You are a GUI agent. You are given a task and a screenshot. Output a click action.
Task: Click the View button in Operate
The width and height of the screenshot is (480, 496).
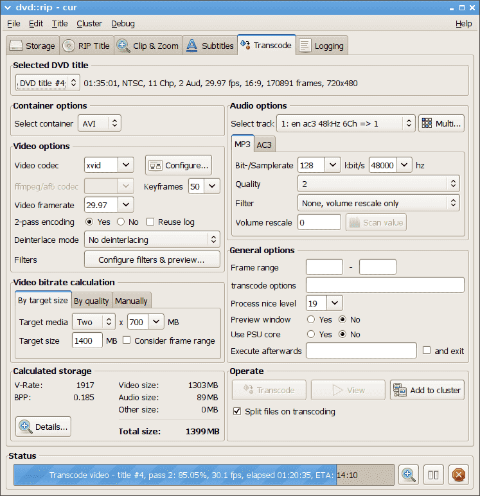click(348, 390)
